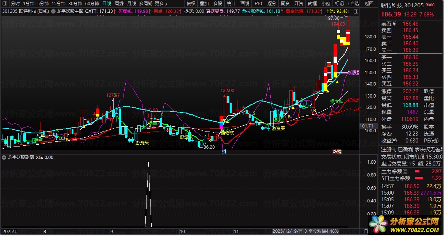The height and width of the screenshot is (236, 445).
Task: Activate the 画线 drawing tool
Action: 245,3
